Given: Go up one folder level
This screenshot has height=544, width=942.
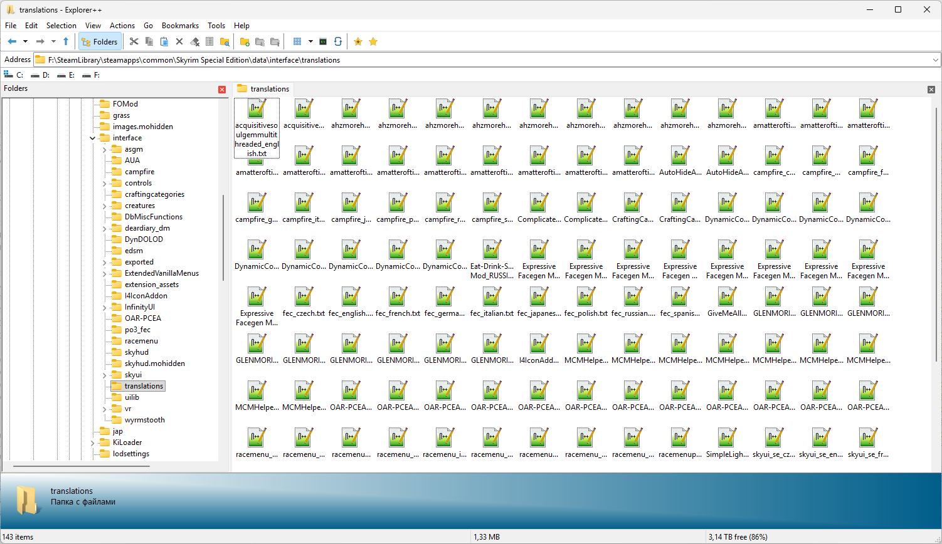Looking at the screenshot, I should [x=66, y=41].
